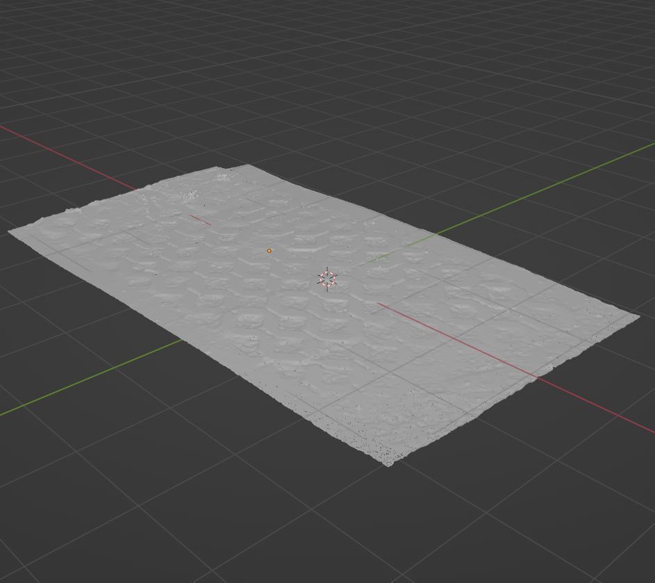Click the red-white 3D cursor
Screen dimensions: 655x583
click(x=327, y=279)
